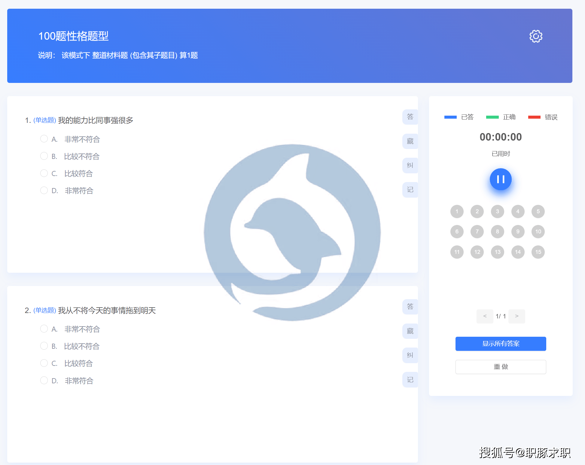Select option C 比较符合 for question 1
The width and height of the screenshot is (585, 465).
pos(44,173)
